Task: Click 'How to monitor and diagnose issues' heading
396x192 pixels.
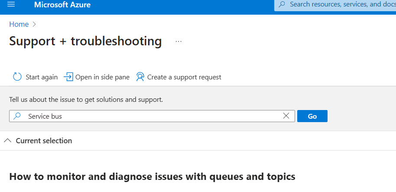Action: [x=152, y=177]
